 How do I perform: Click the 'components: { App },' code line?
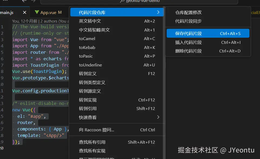43,129
